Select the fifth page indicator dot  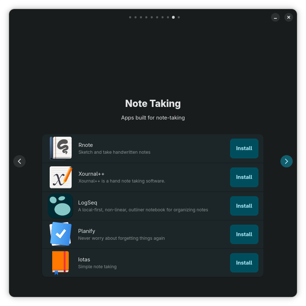point(152,17)
